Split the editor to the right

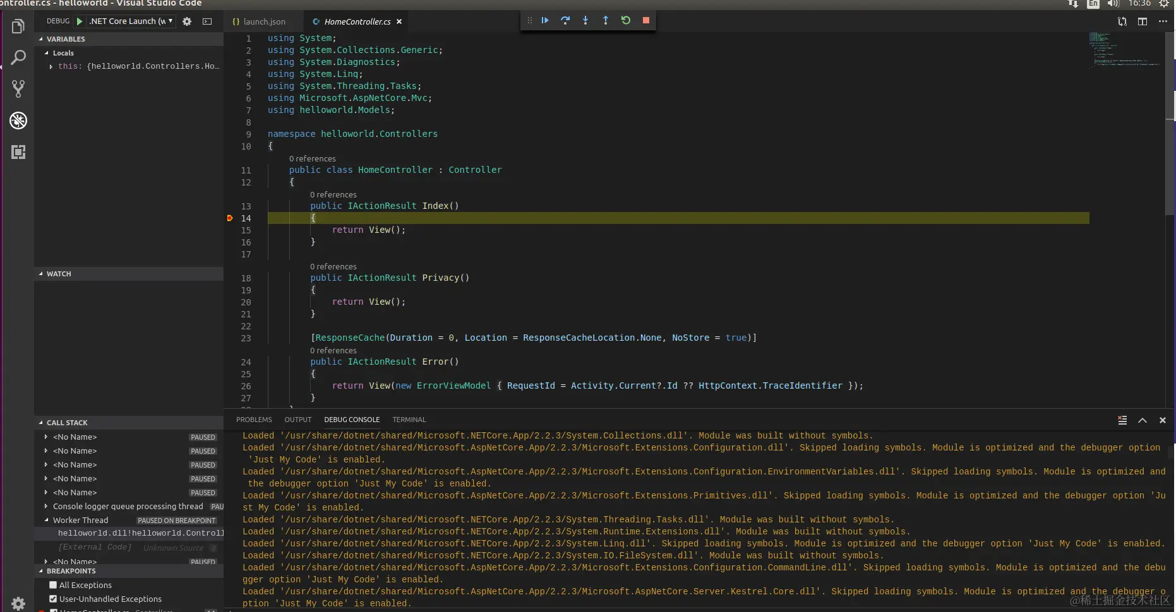coord(1143,21)
